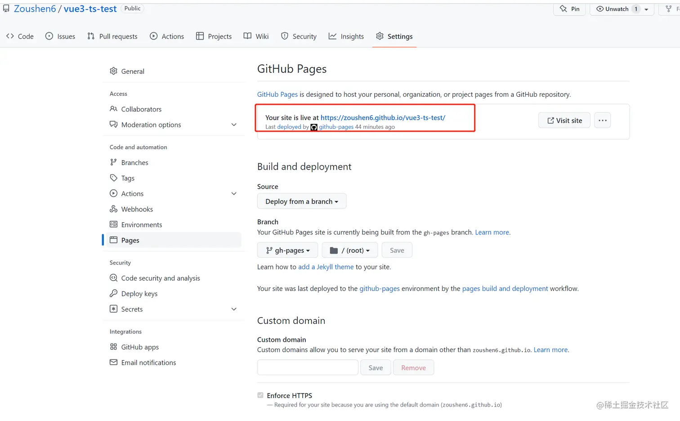The height and width of the screenshot is (421, 680).
Task: Open the Zoushen6 profile link
Action: point(35,9)
